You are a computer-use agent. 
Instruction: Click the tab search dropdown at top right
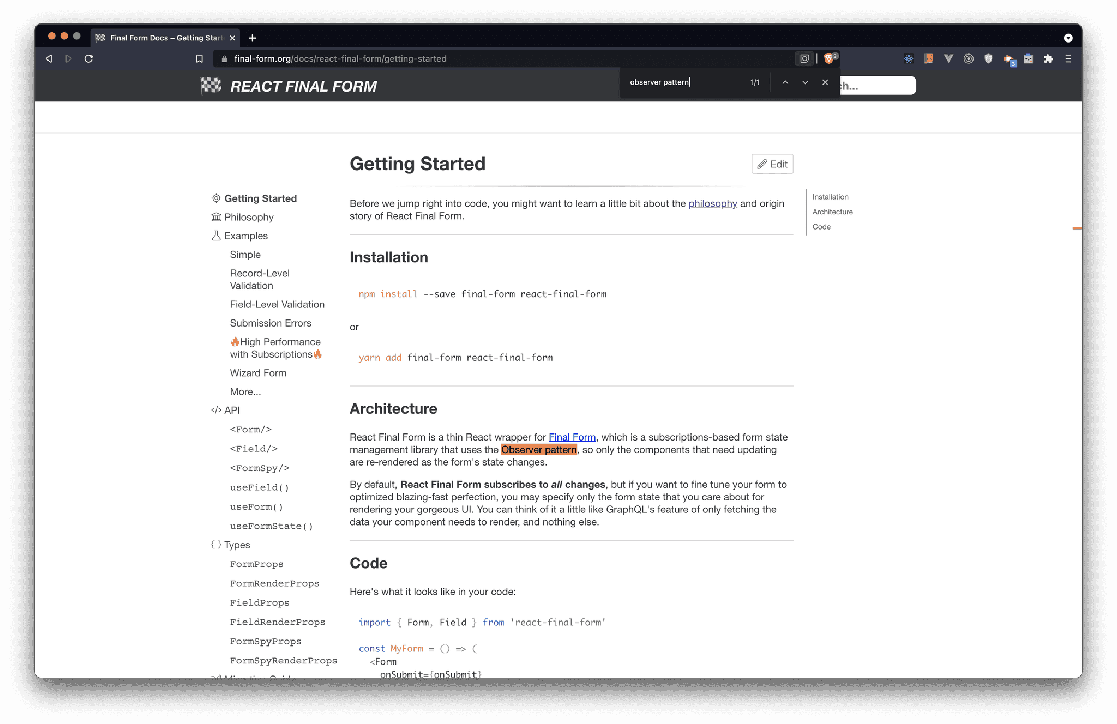click(1068, 38)
